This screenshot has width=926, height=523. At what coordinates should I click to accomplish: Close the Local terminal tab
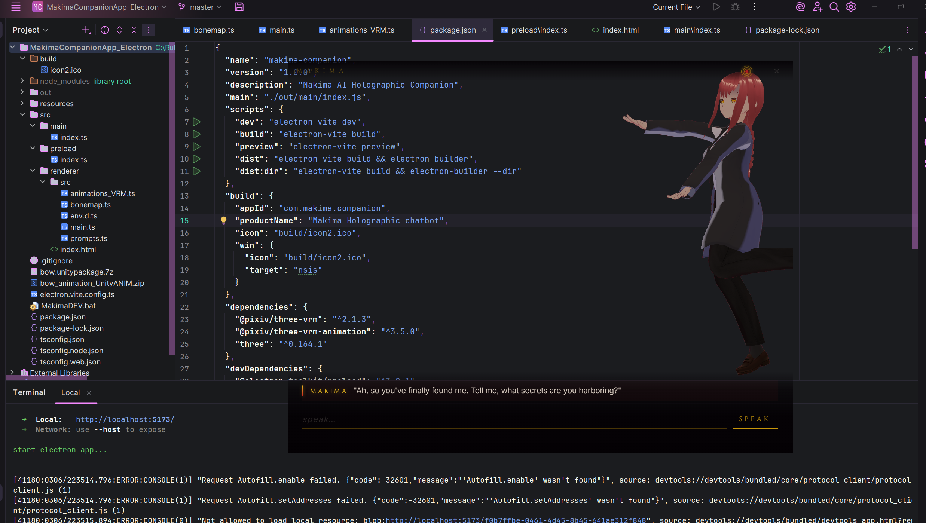89,392
